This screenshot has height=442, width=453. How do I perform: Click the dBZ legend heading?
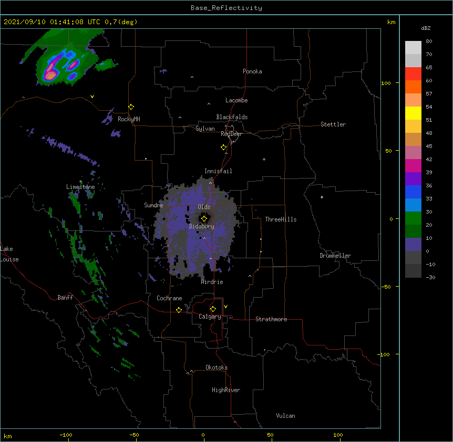[426, 28]
